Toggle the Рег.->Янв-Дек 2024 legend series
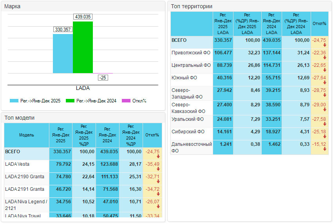The height and width of the screenshot is (224, 333). pyautogui.click(x=91, y=101)
